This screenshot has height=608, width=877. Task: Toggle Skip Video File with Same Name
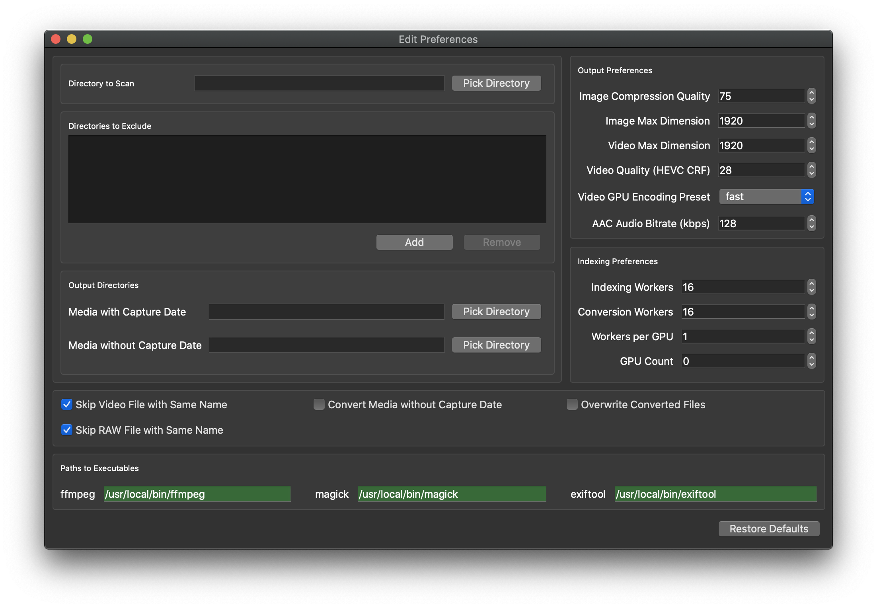pos(66,405)
